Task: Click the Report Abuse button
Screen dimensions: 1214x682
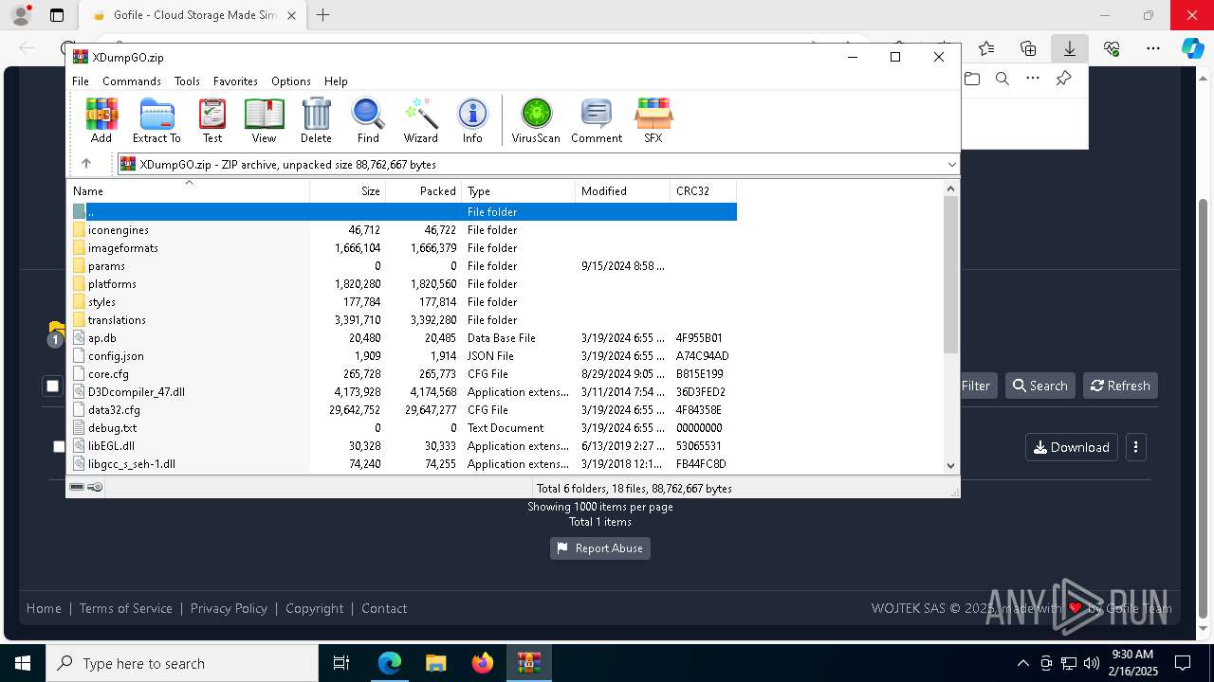Action: (600, 548)
